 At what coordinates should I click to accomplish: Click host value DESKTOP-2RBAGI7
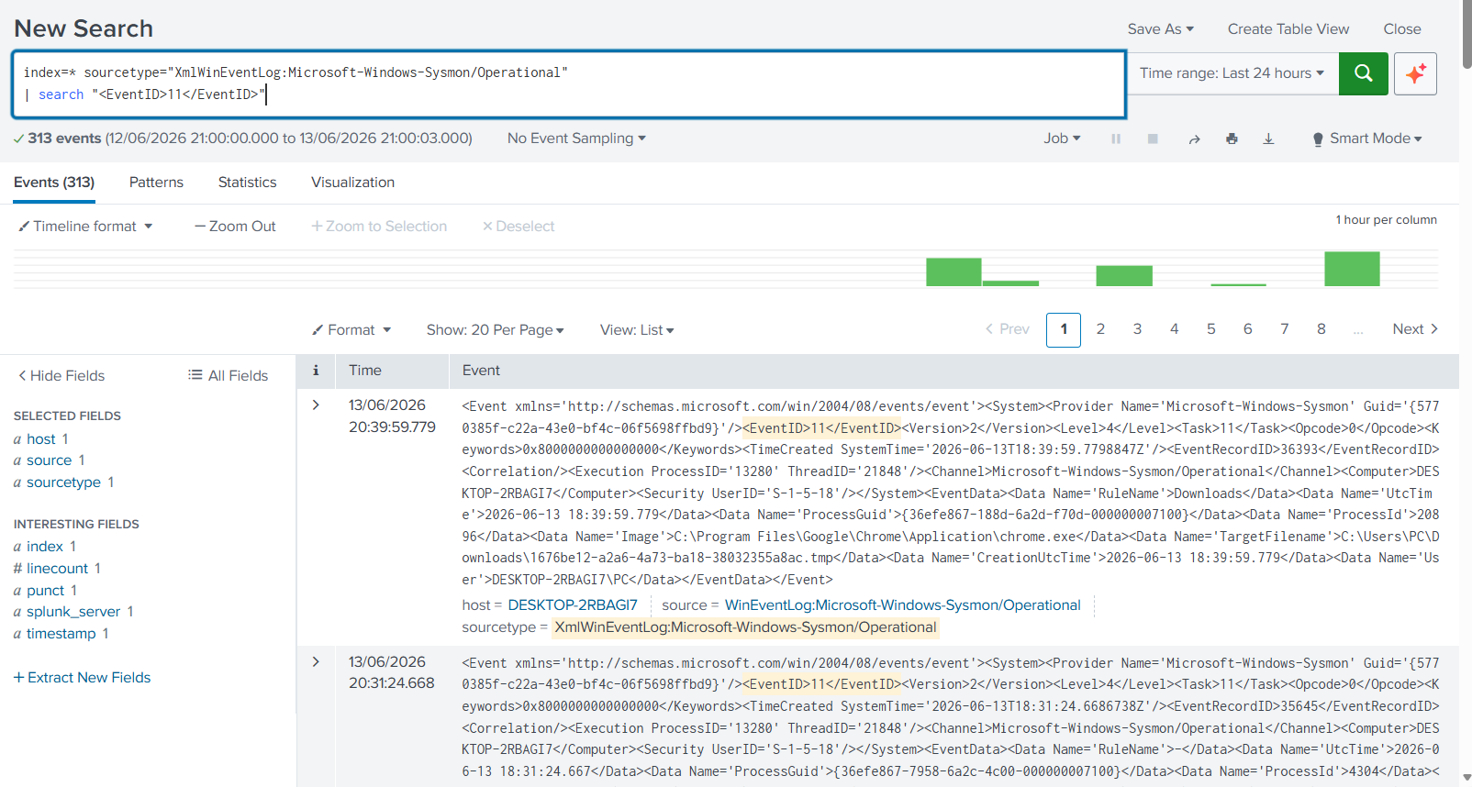pyautogui.click(x=573, y=605)
